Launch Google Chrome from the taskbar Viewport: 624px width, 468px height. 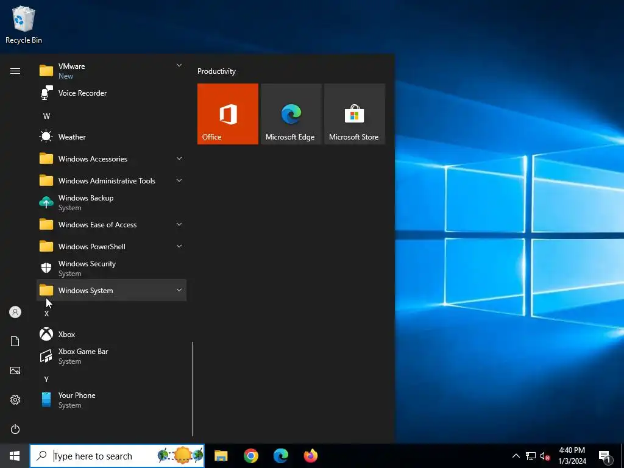tap(250, 456)
